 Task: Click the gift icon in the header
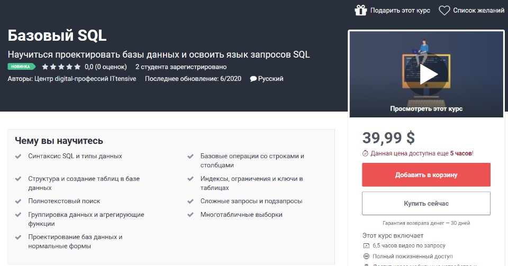point(361,10)
